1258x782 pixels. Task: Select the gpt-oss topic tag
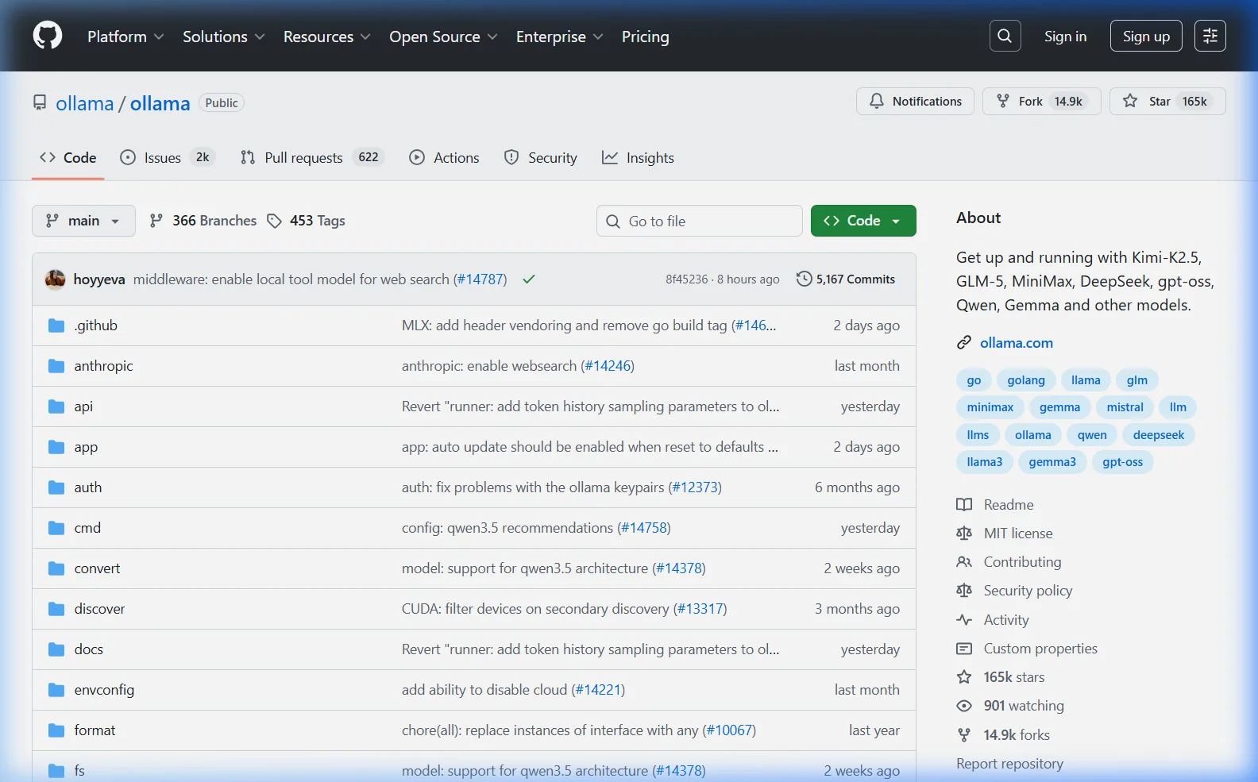pyautogui.click(x=1122, y=461)
